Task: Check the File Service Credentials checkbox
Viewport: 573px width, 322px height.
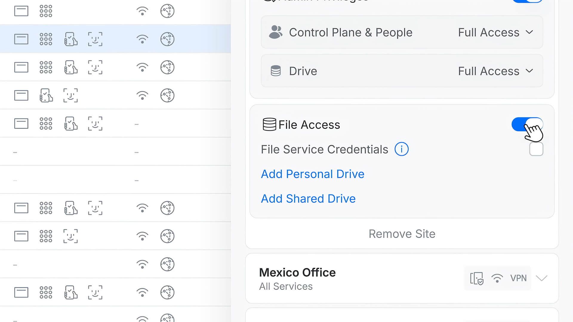Action: 536,149
